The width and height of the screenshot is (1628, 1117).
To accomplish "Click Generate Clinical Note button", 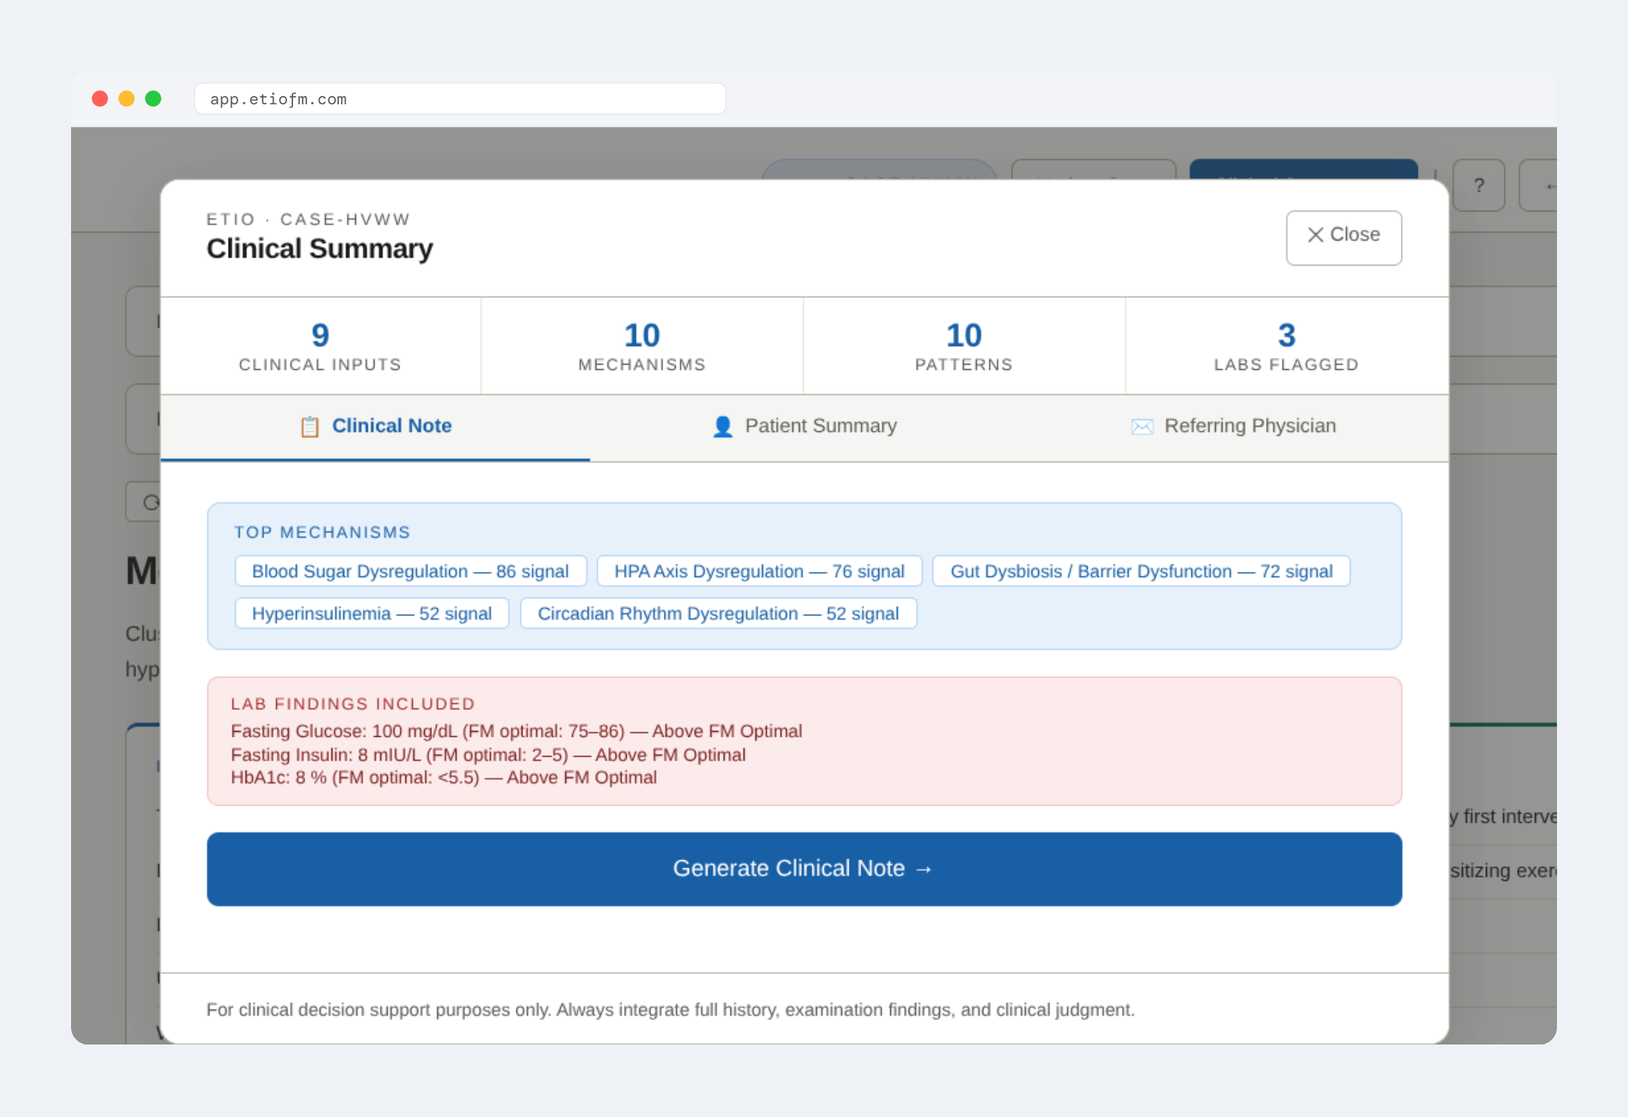I will pyautogui.click(x=804, y=868).
